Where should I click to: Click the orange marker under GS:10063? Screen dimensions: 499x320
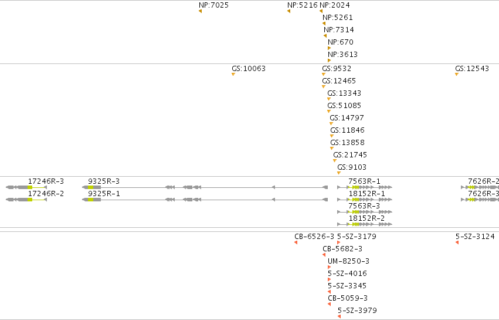click(233, 74)
